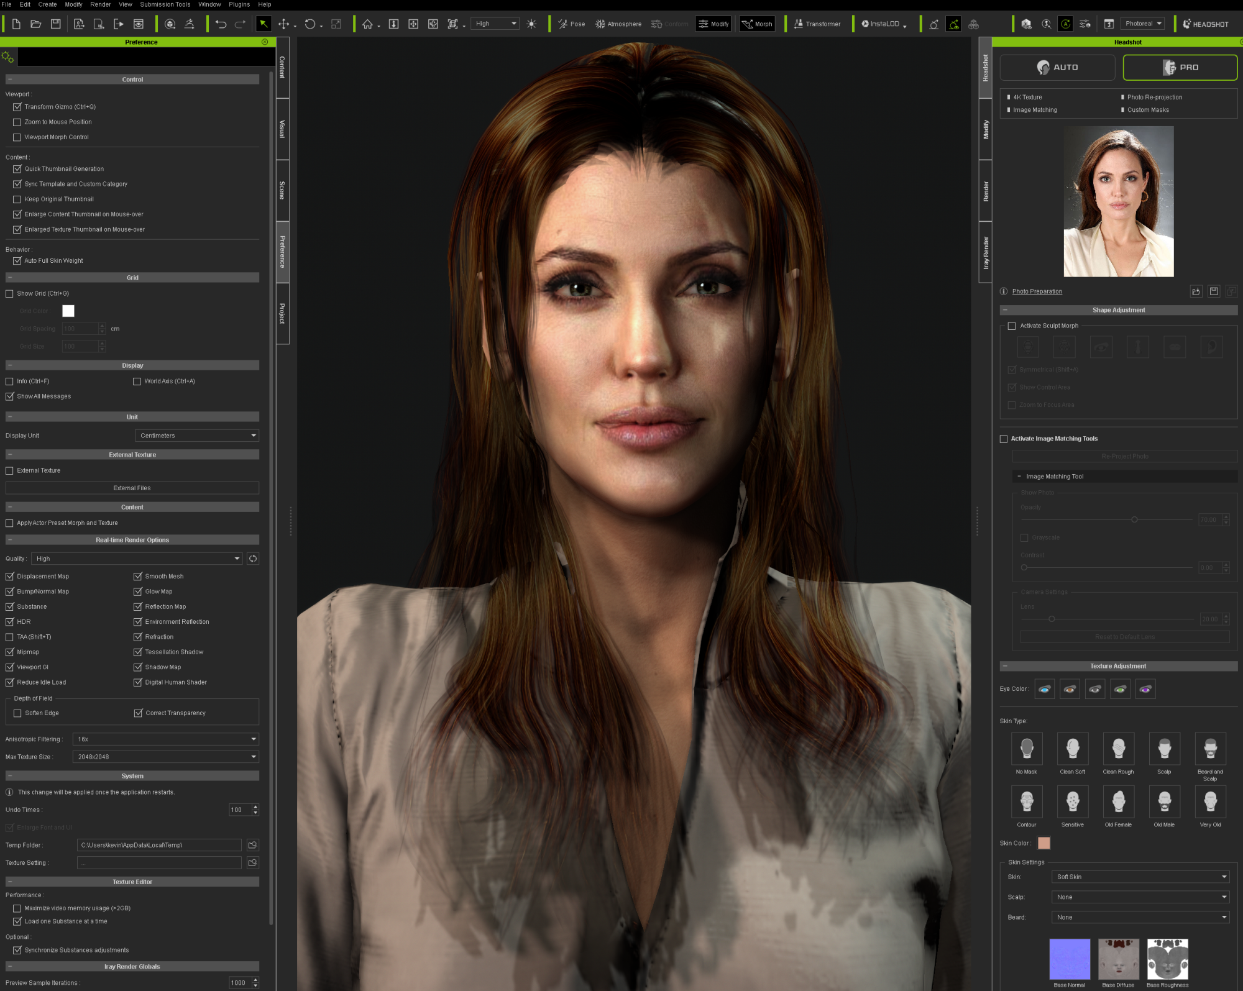Click the External Files button

tap(132, 488)
